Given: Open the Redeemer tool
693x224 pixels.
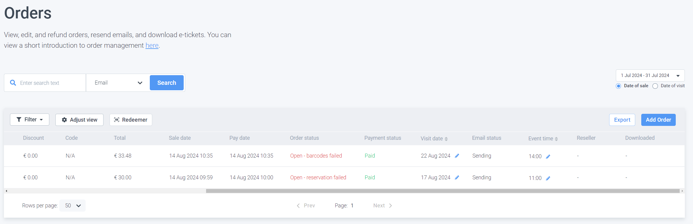Looking at the screenshot, I should [x=131, y=120].
